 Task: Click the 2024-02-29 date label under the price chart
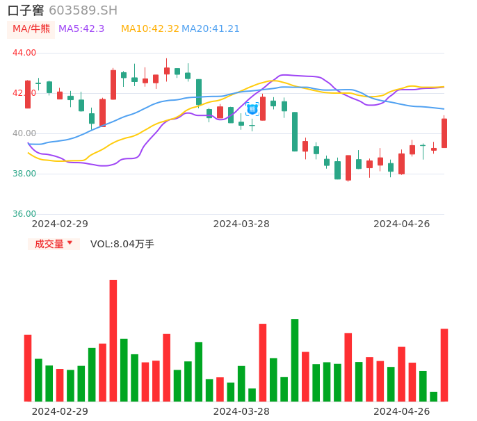click(x=60, y=224)
